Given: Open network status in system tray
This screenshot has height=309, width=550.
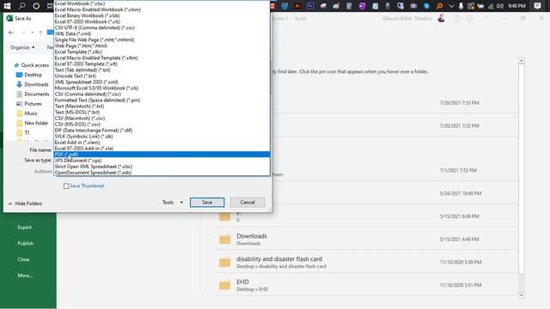Looking at the screenshot, I should 491,6.
